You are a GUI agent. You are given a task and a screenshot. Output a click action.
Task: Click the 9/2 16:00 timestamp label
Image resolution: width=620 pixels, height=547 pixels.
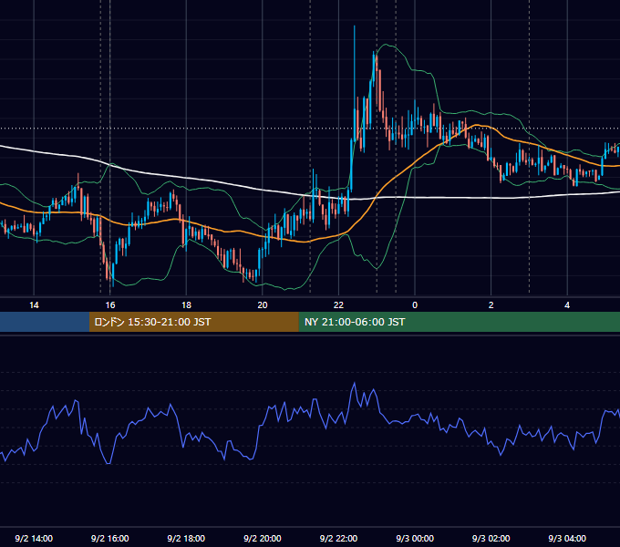pos(110,538)
